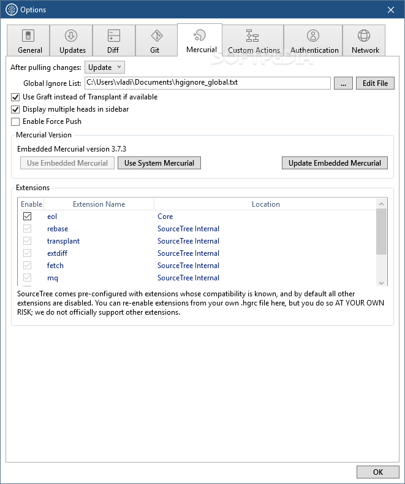Click the Global Ignore List path field

pos(208,83)
